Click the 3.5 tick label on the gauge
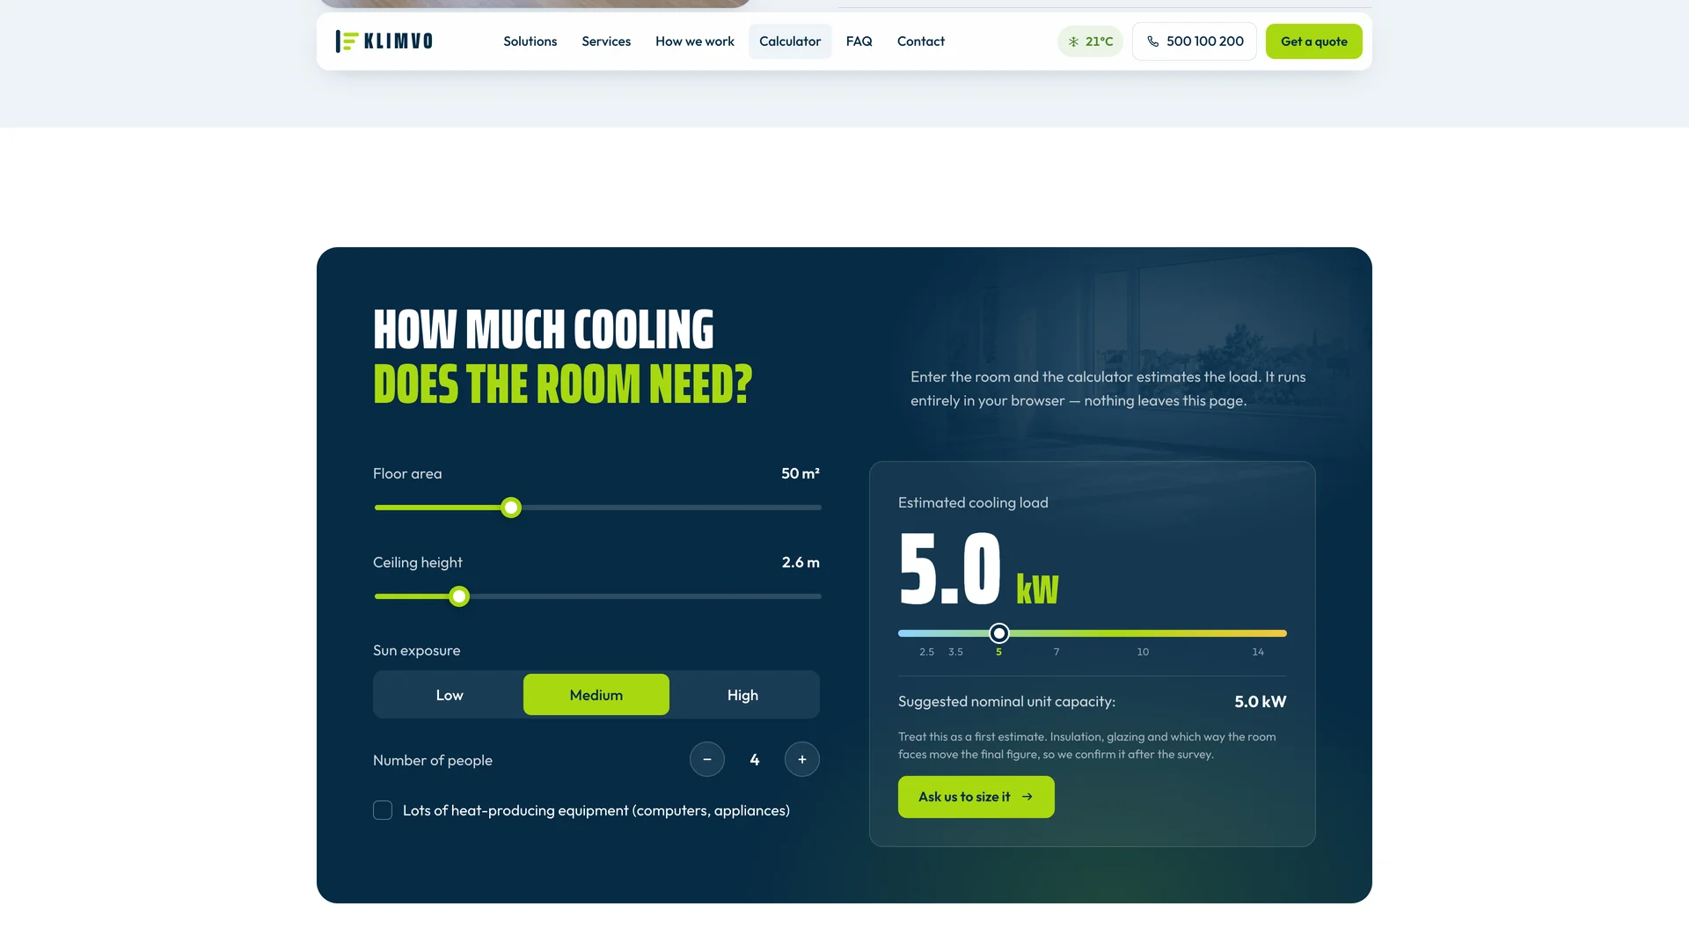Image resolution: width=1689 pixels, height=950 pixels. click(x=955, y=652)
